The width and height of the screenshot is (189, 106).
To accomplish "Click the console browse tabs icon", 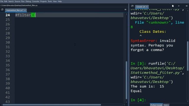I will pyautogui.click(x=132, y=6).
